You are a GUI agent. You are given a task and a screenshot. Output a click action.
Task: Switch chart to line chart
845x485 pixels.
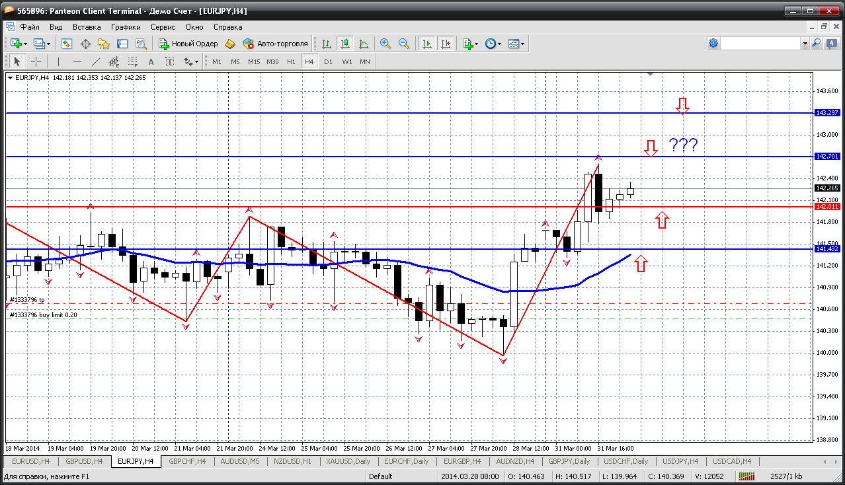[x=363, y=44]
